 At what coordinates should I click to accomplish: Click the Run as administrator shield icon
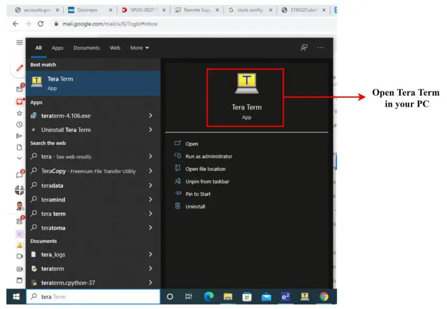[x=178, y=156]
